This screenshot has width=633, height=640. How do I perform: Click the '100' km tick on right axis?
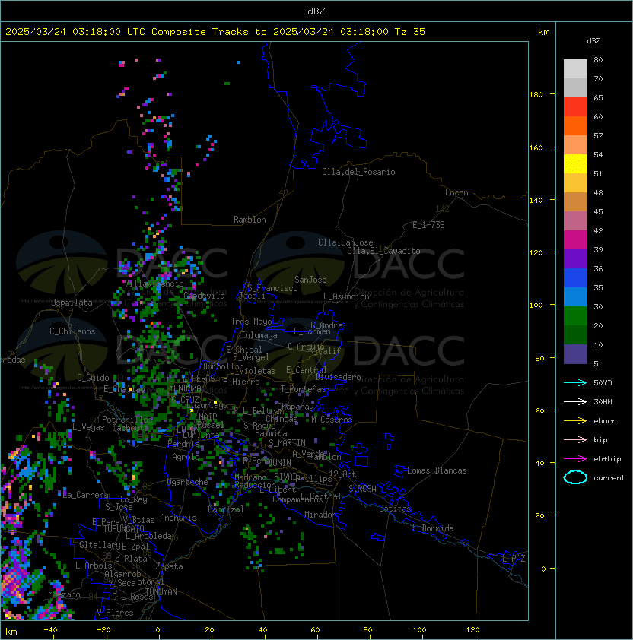[x=536, y=306]
